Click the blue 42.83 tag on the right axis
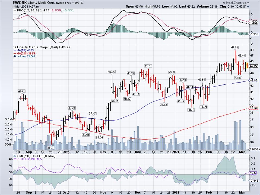The image size is (260, 195). tap(254, 81)
